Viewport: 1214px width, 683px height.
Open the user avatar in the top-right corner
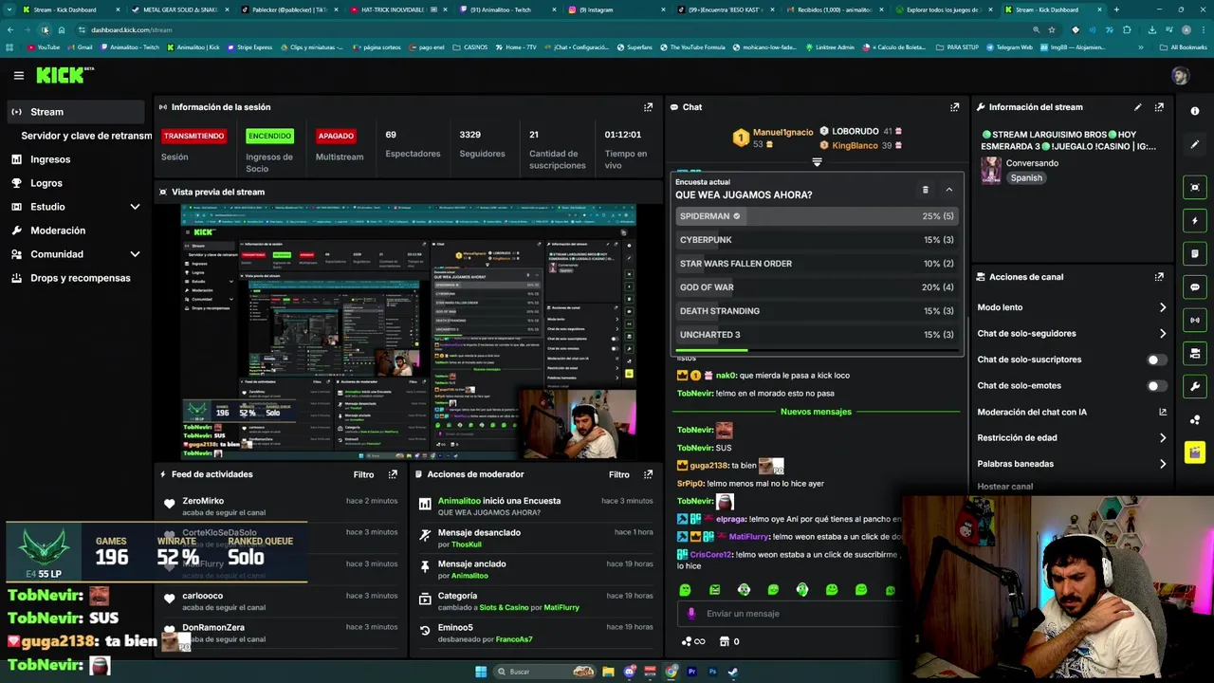pos(1180,76)
